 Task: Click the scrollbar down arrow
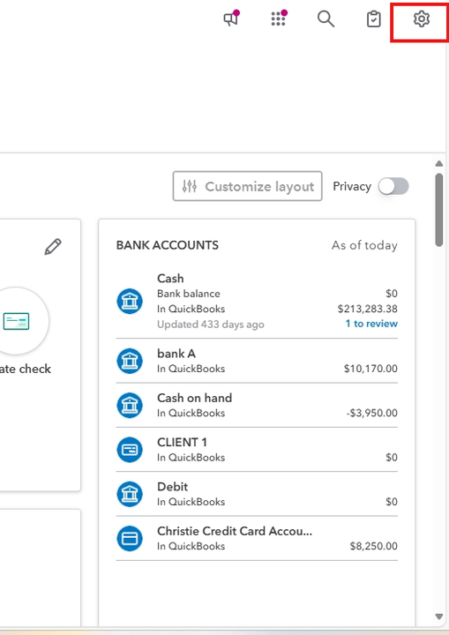pyautogui.click(x=439, y=616)
